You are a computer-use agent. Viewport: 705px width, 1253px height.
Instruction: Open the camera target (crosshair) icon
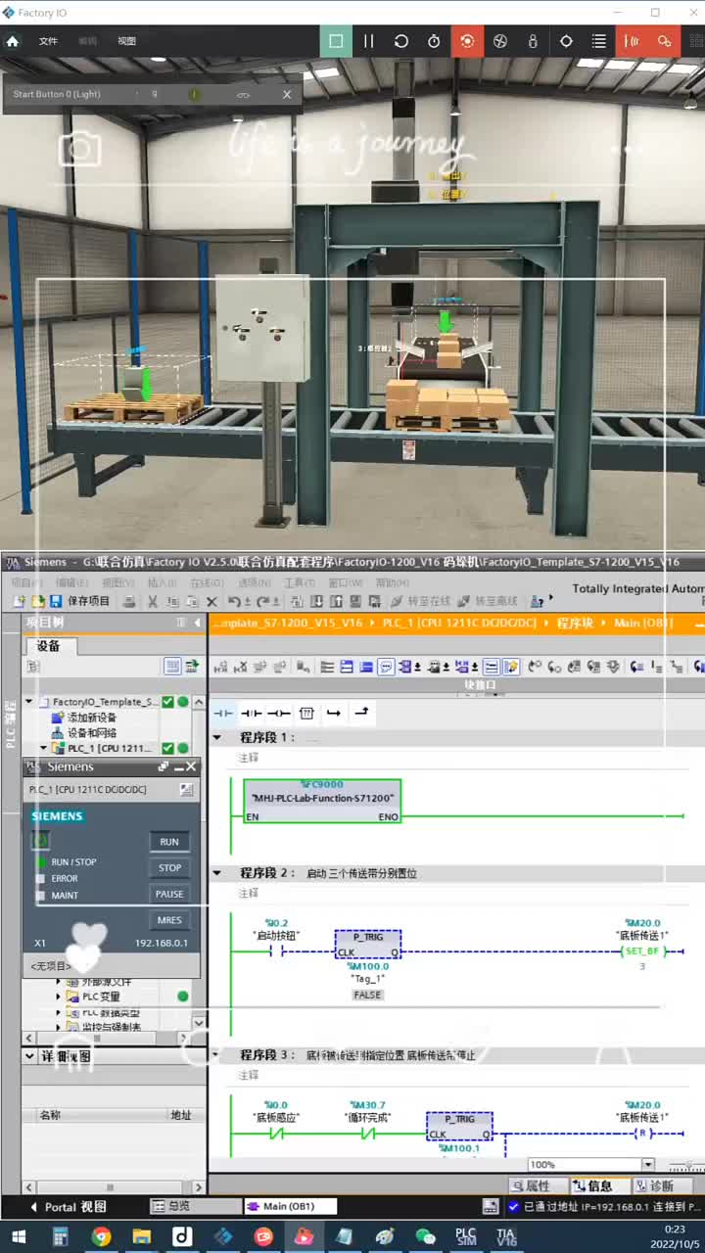pos(566,41)
